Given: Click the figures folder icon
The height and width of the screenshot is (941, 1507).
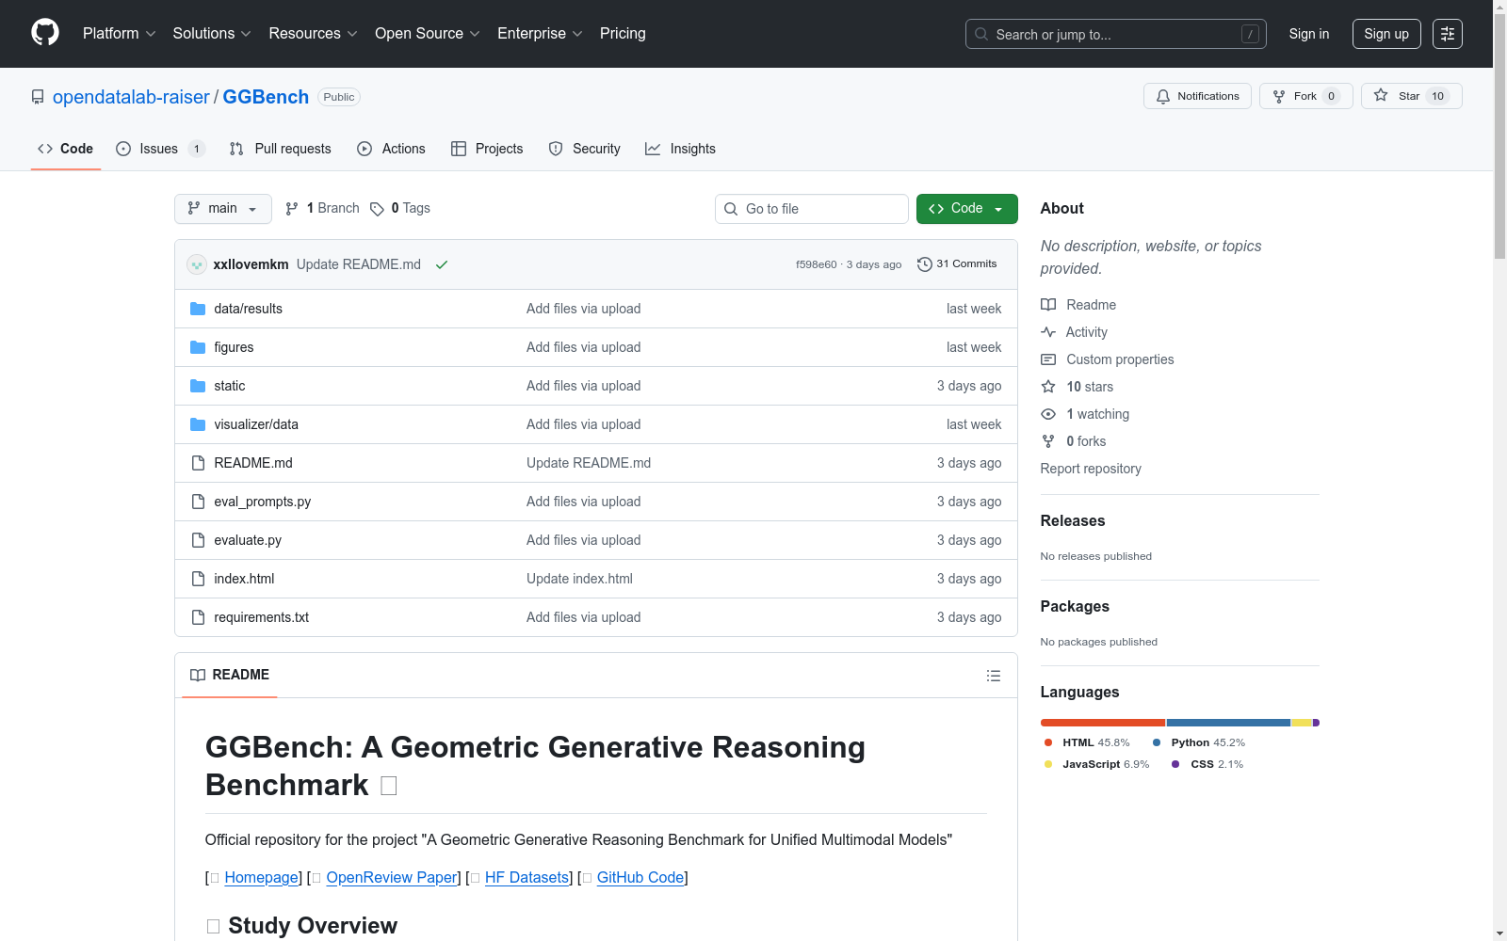Looking at the screenshot, I should click(x=198, y=347).
